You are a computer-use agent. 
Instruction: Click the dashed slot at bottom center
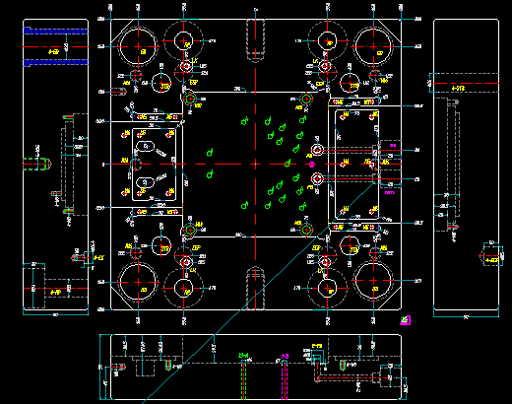pyautogui.click(x=255, y=289)
